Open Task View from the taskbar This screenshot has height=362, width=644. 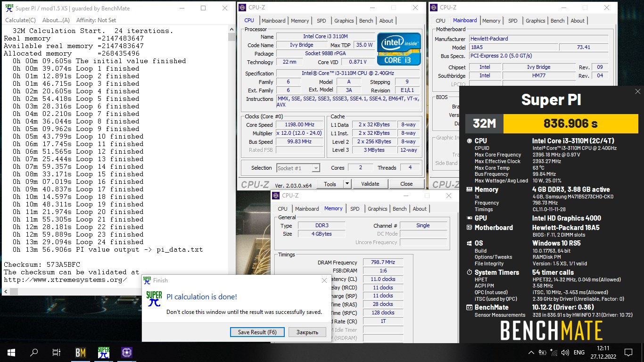click(56, 352)
